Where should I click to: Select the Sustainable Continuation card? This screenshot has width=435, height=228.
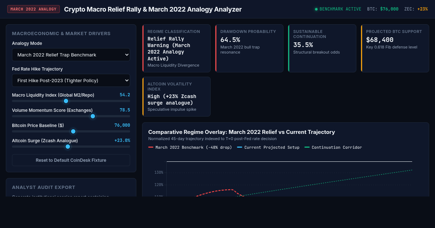click(x=322, y=48)
